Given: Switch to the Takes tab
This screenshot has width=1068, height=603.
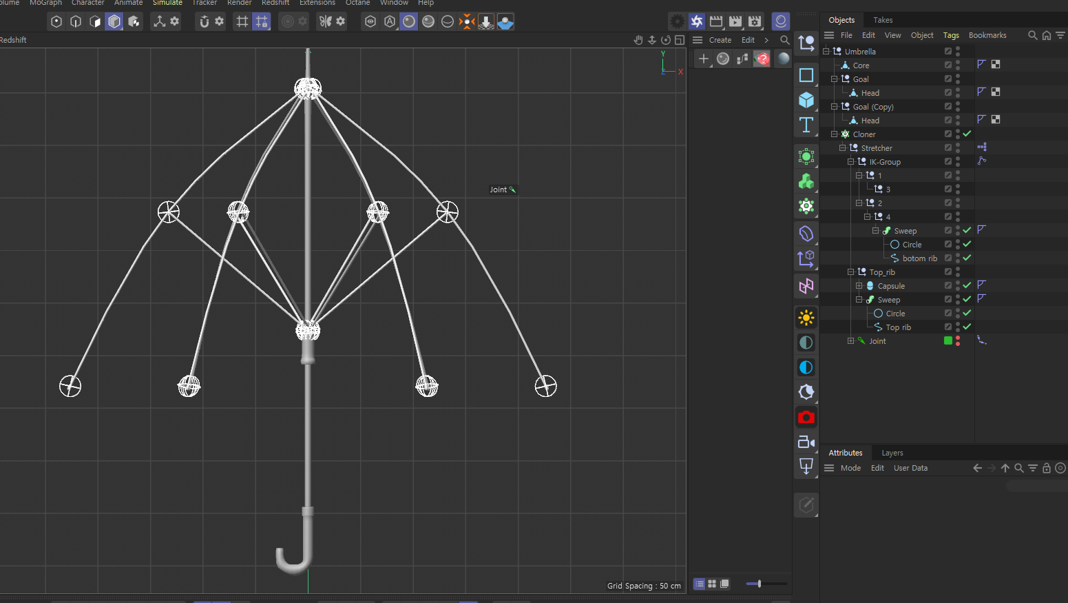Looking at the screenshot, I should click(x=883, y=20).
